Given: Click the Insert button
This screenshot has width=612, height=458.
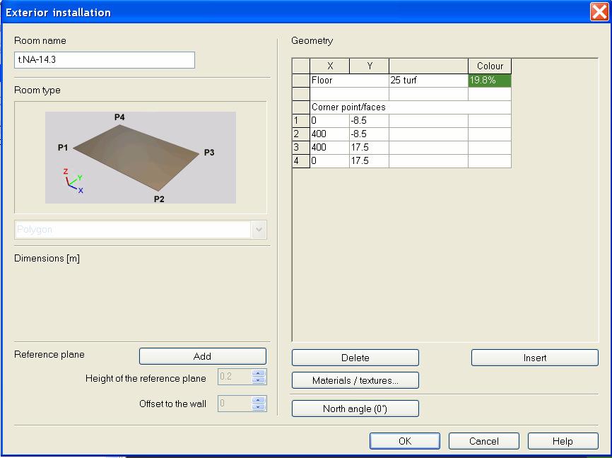Looking at the screenshot, I should (535, 358).
